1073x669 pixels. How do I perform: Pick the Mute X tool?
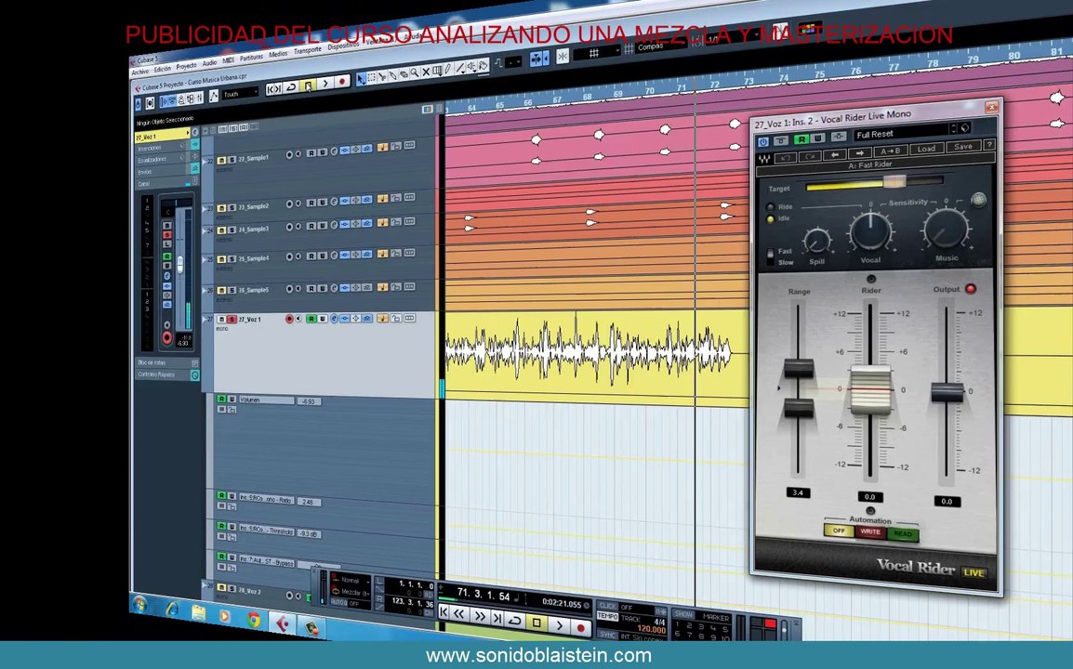pos(426,72)
